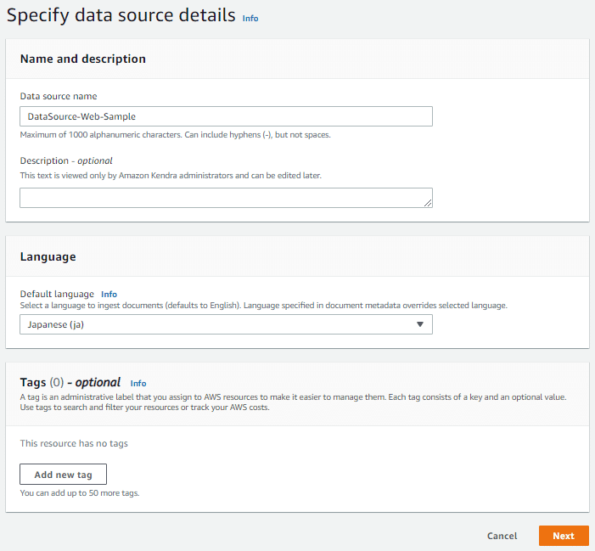Click the orange Next button

564,536
